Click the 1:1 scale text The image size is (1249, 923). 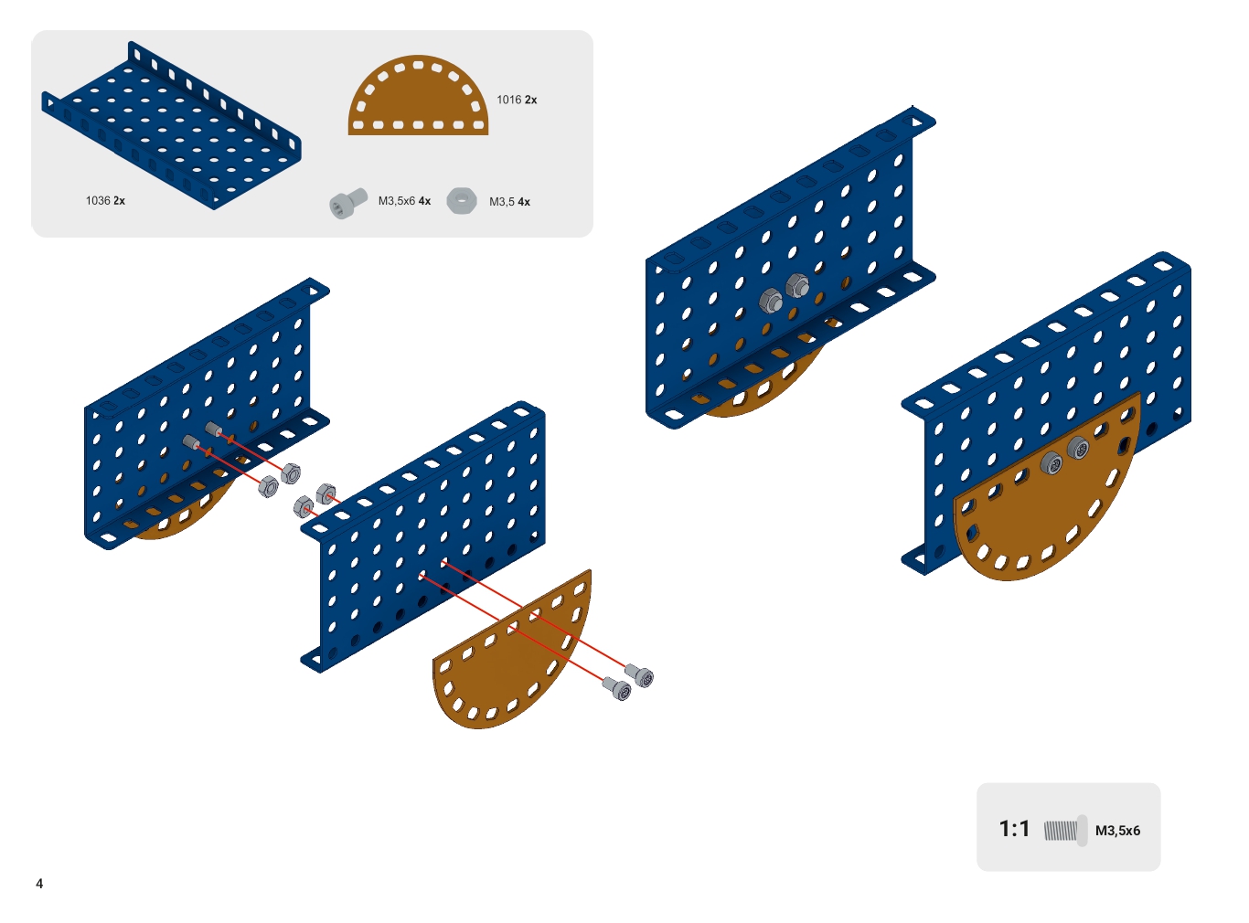coord(1014,829)
